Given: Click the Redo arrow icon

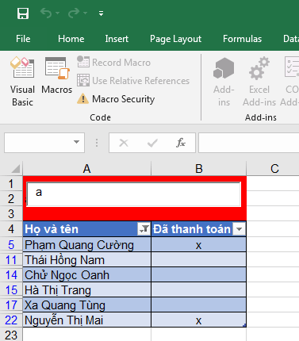Looking at the screenshot, I should pos(74,13).
